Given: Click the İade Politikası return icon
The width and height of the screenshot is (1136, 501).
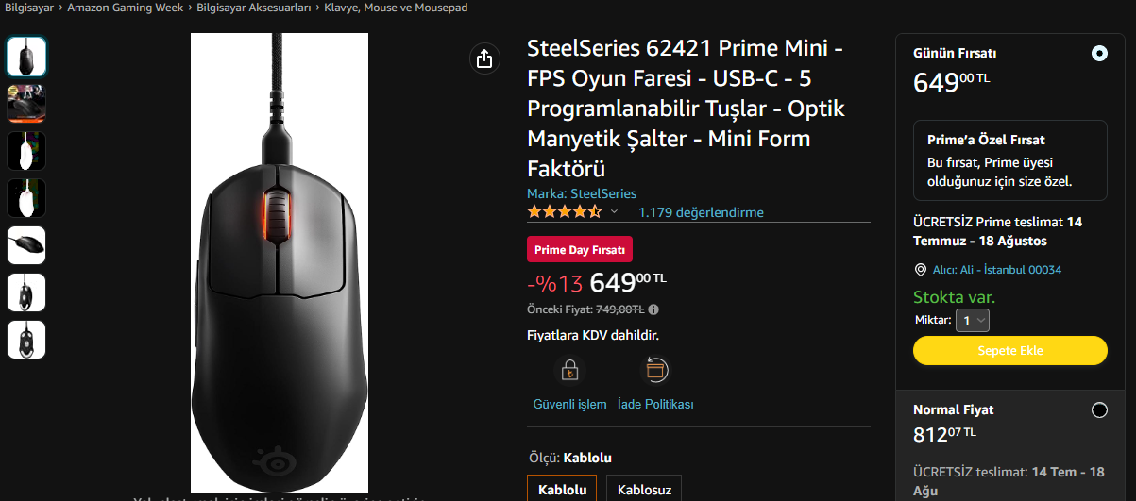Looking at the screenshot, I should pos(655,370).
